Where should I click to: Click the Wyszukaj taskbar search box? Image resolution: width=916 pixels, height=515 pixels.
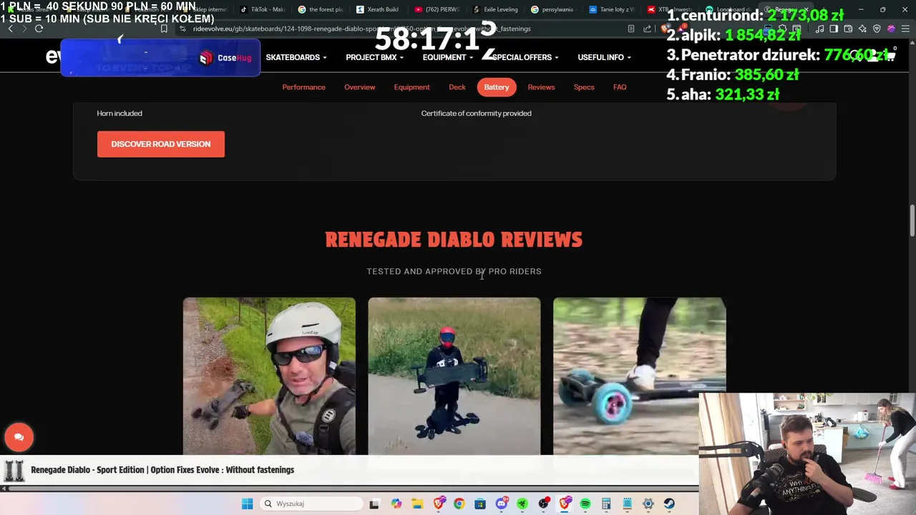click(x=311, y=504)
